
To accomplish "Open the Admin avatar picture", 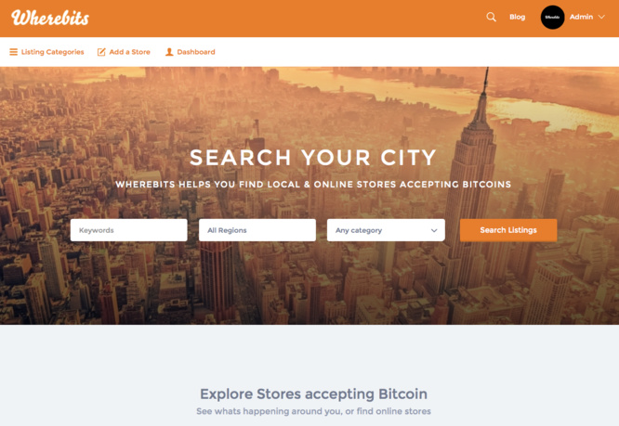I will pos(552,18).
